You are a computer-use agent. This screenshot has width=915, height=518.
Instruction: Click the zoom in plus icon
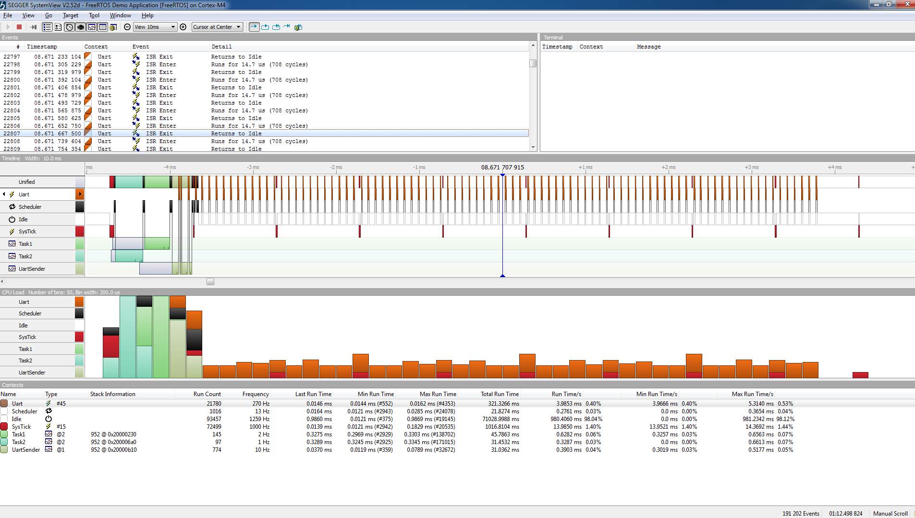(x=183, y=27)
